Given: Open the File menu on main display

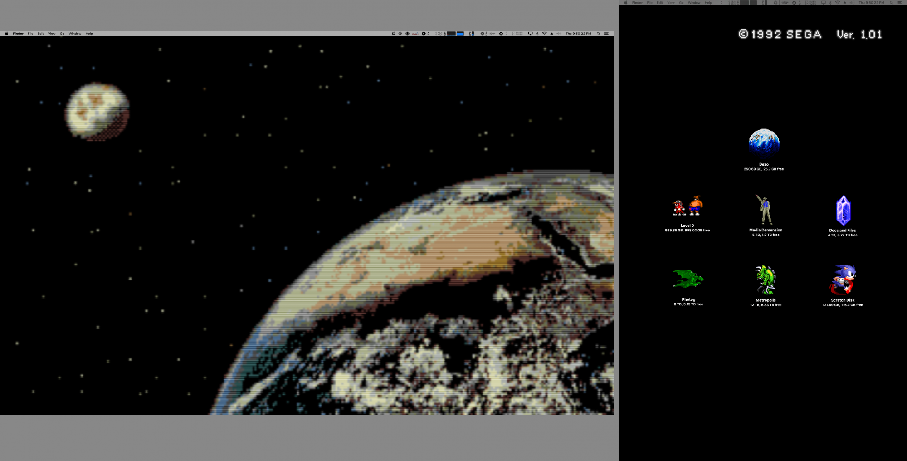Looking at the screenshot, I should pyautogui.click(x=30, y=34).
